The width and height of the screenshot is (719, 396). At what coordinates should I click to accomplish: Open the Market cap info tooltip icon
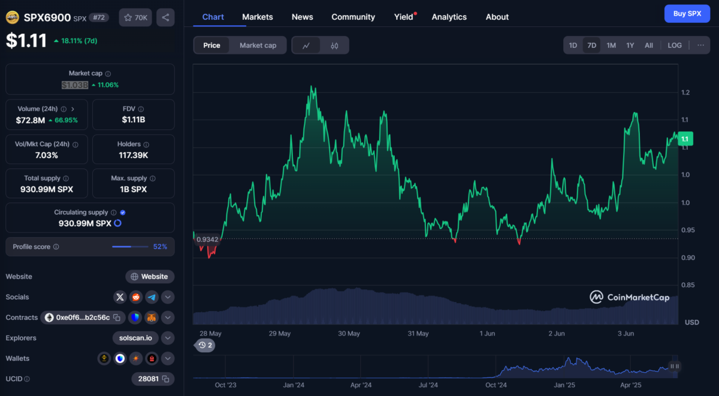pos(108,74)
